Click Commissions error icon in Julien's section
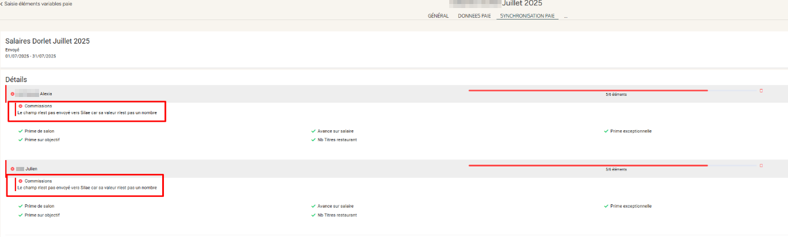788x237 pixels. click(x=21, y=181)
